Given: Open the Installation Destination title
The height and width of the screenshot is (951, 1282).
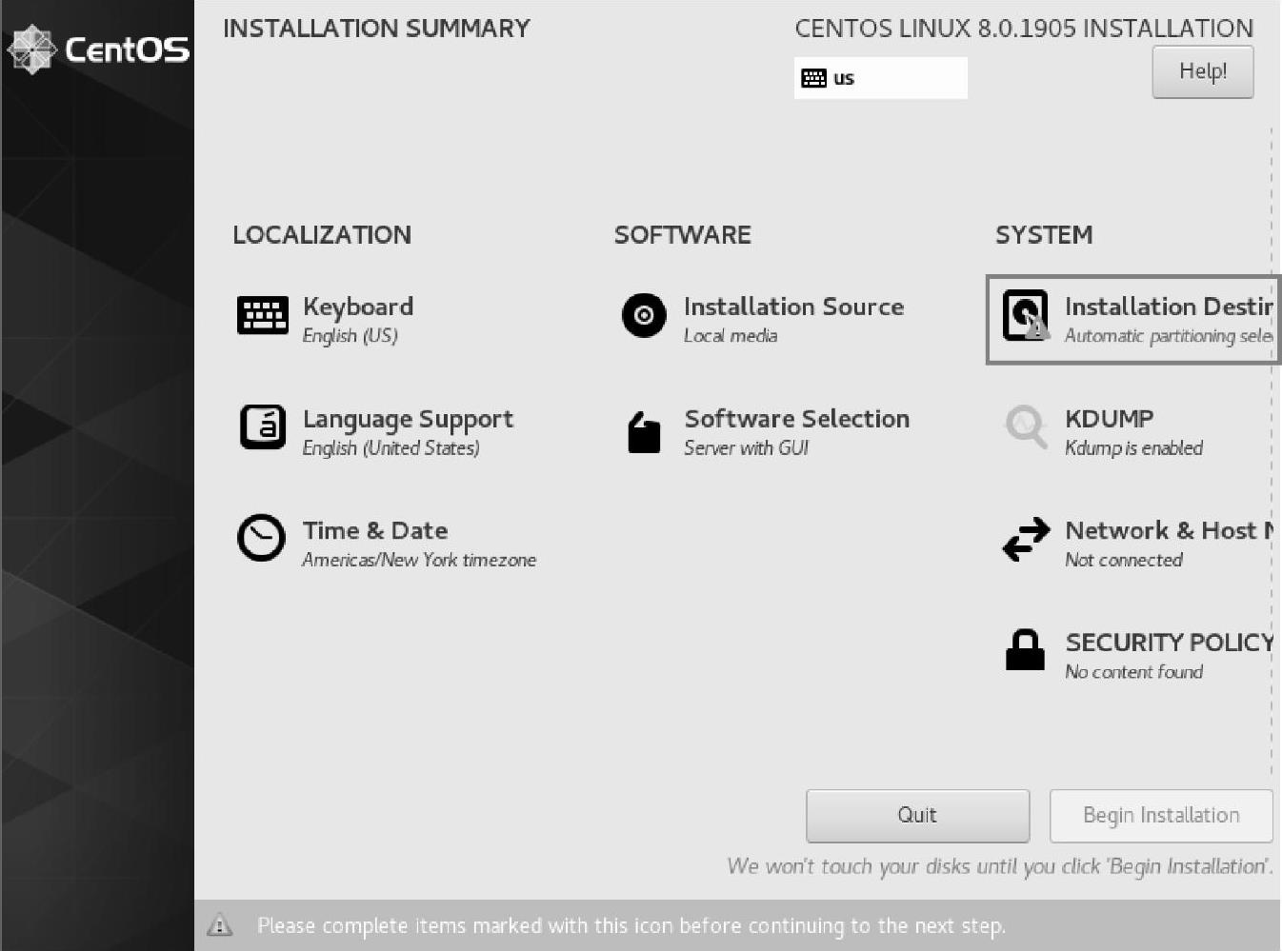Looking at the screenshot, I should pos(1169,307).
